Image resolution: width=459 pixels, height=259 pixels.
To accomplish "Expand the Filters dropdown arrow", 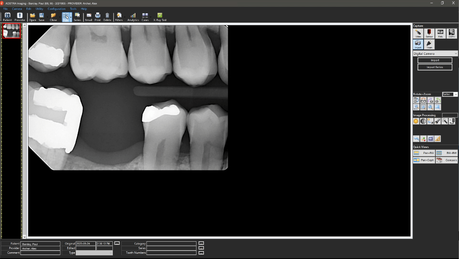I will click(x=125, y=17).
